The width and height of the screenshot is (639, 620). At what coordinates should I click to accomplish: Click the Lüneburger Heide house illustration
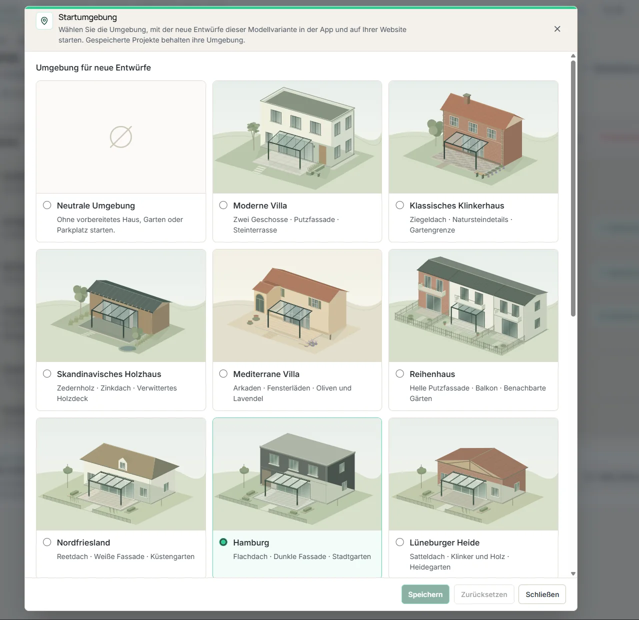[x=473, y=474]
